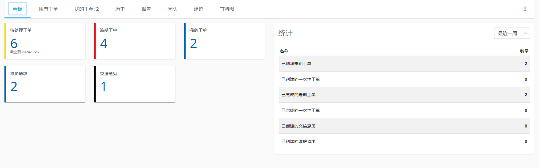539x168 pixels.
Task: Click the 名称 column header
Action: [284, 51]
